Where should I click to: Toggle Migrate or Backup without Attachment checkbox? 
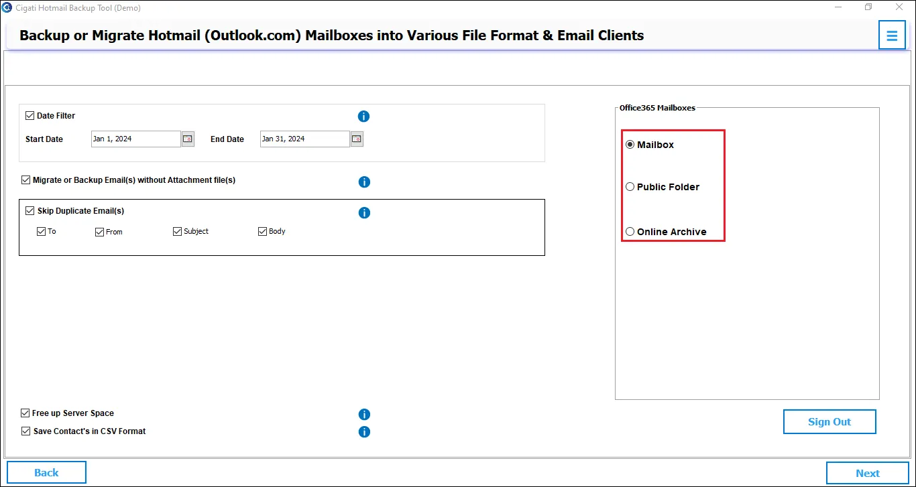[26, 180]
